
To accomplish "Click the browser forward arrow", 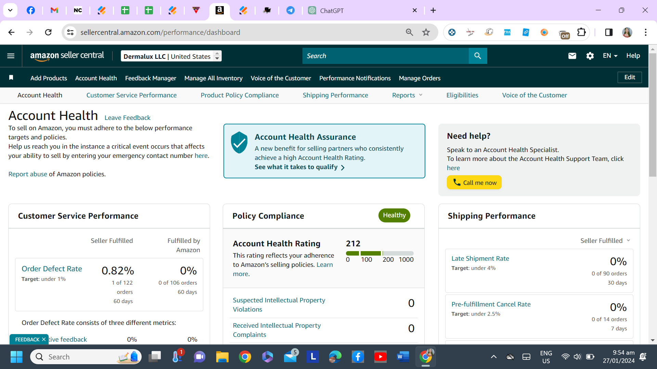I will click(x=30, y=32).
